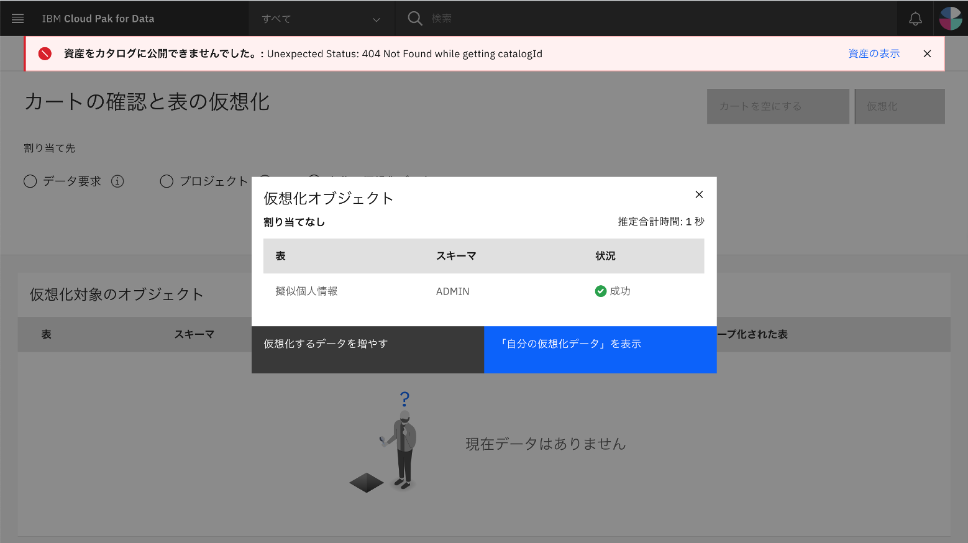The image size is (968, 543).
Task: Click the green 成功 success status icon
Action: click(600, 291)
